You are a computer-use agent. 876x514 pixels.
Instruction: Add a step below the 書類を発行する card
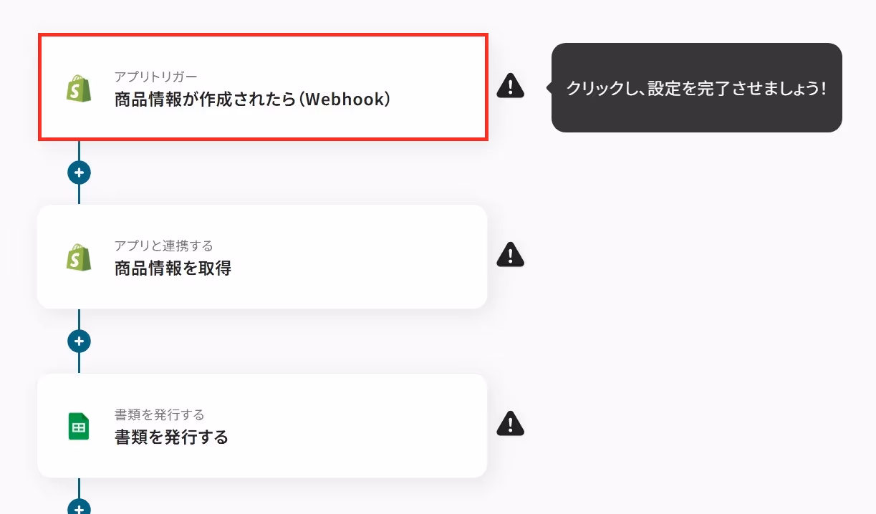click(79, 507)
